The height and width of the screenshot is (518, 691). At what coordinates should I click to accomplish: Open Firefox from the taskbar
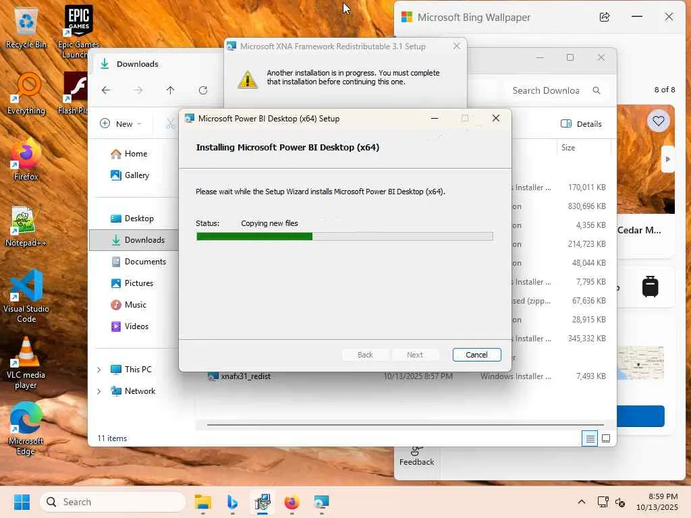point(292,502)
